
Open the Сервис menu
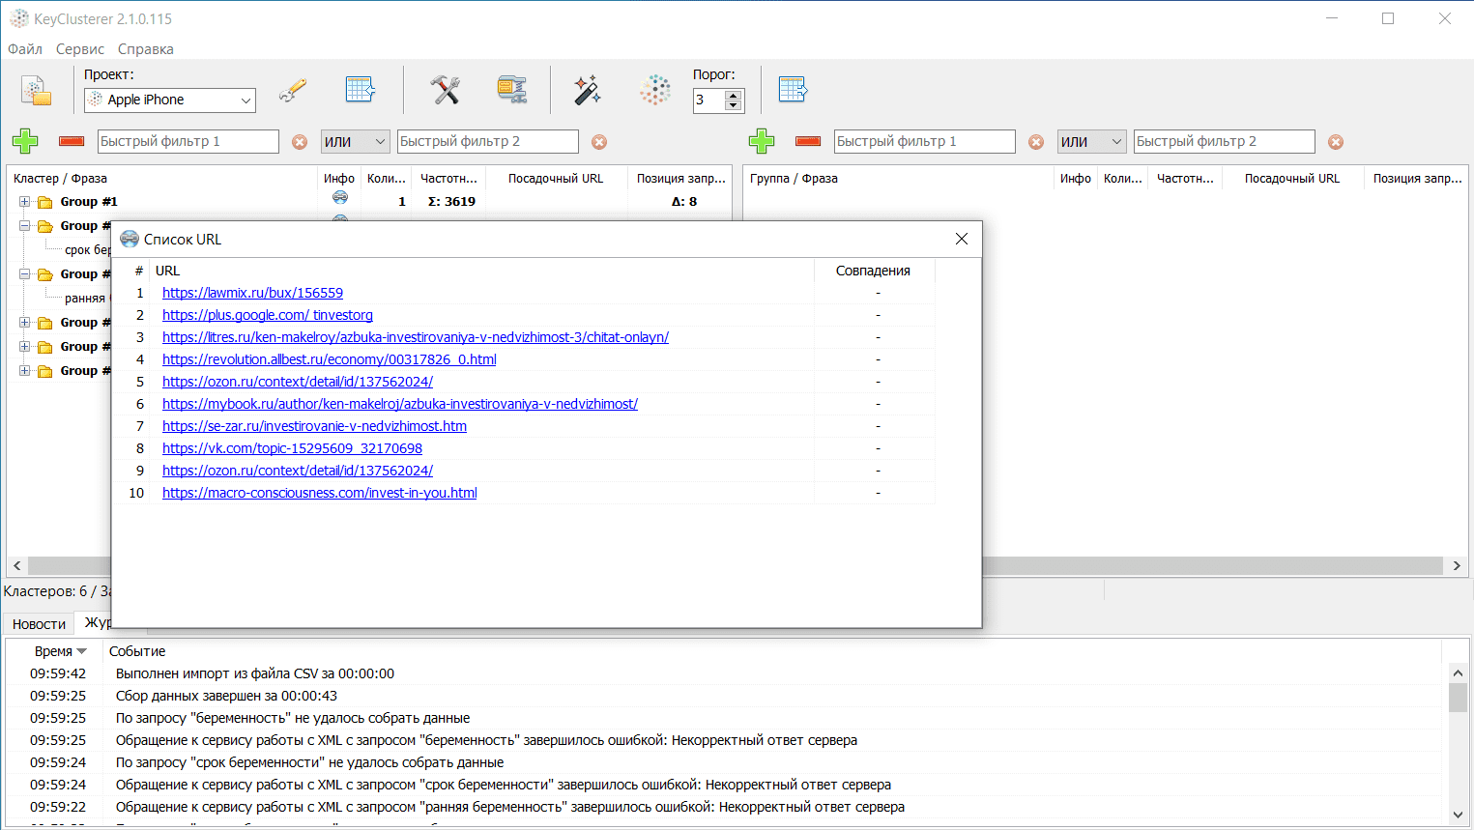point(80,49)
